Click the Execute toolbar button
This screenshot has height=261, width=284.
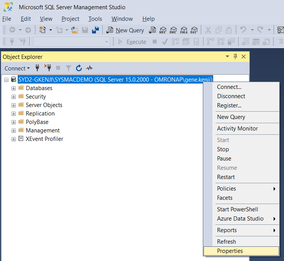point(132,42)
